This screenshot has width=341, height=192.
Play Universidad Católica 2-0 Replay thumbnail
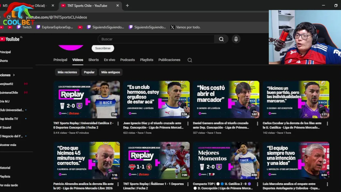(86, 99)
